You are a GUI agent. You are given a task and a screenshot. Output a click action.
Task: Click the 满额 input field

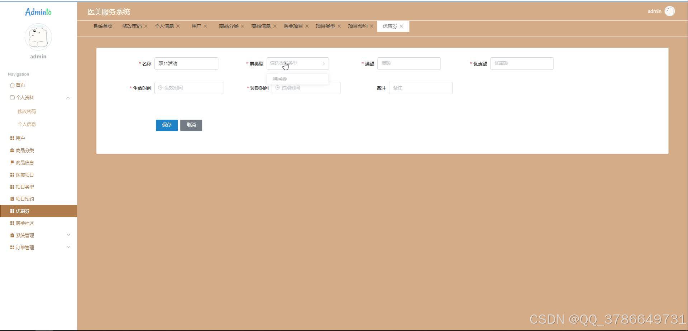[409, 63]
